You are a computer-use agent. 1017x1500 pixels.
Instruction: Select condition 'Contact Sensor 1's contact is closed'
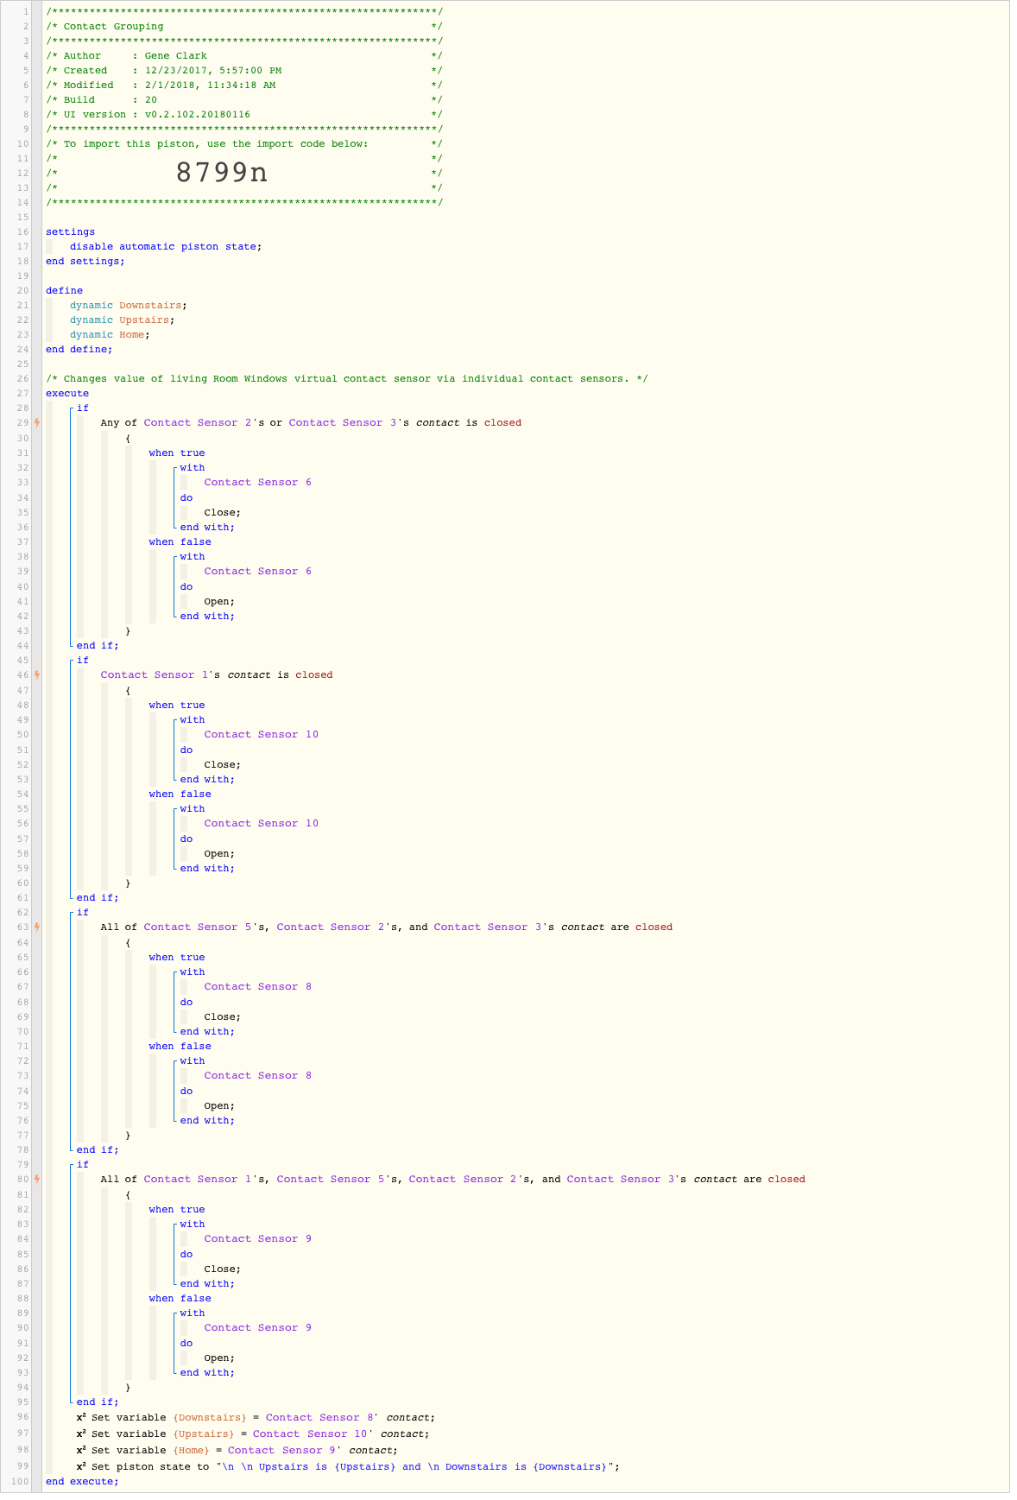click(217, 675)
